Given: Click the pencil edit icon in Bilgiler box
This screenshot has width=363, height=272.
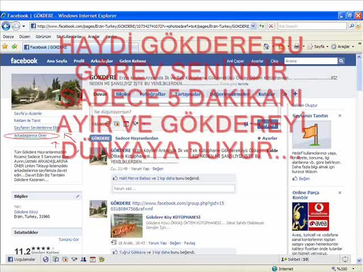Looking at the screenshot, I should pyautogui.click(x=78, y=197).
